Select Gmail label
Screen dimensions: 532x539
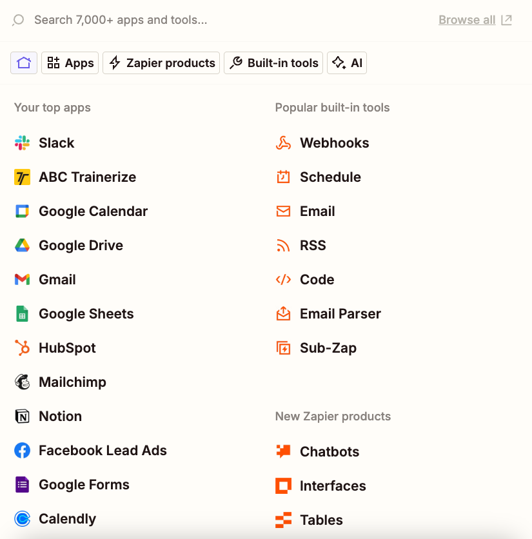point(57,279)
